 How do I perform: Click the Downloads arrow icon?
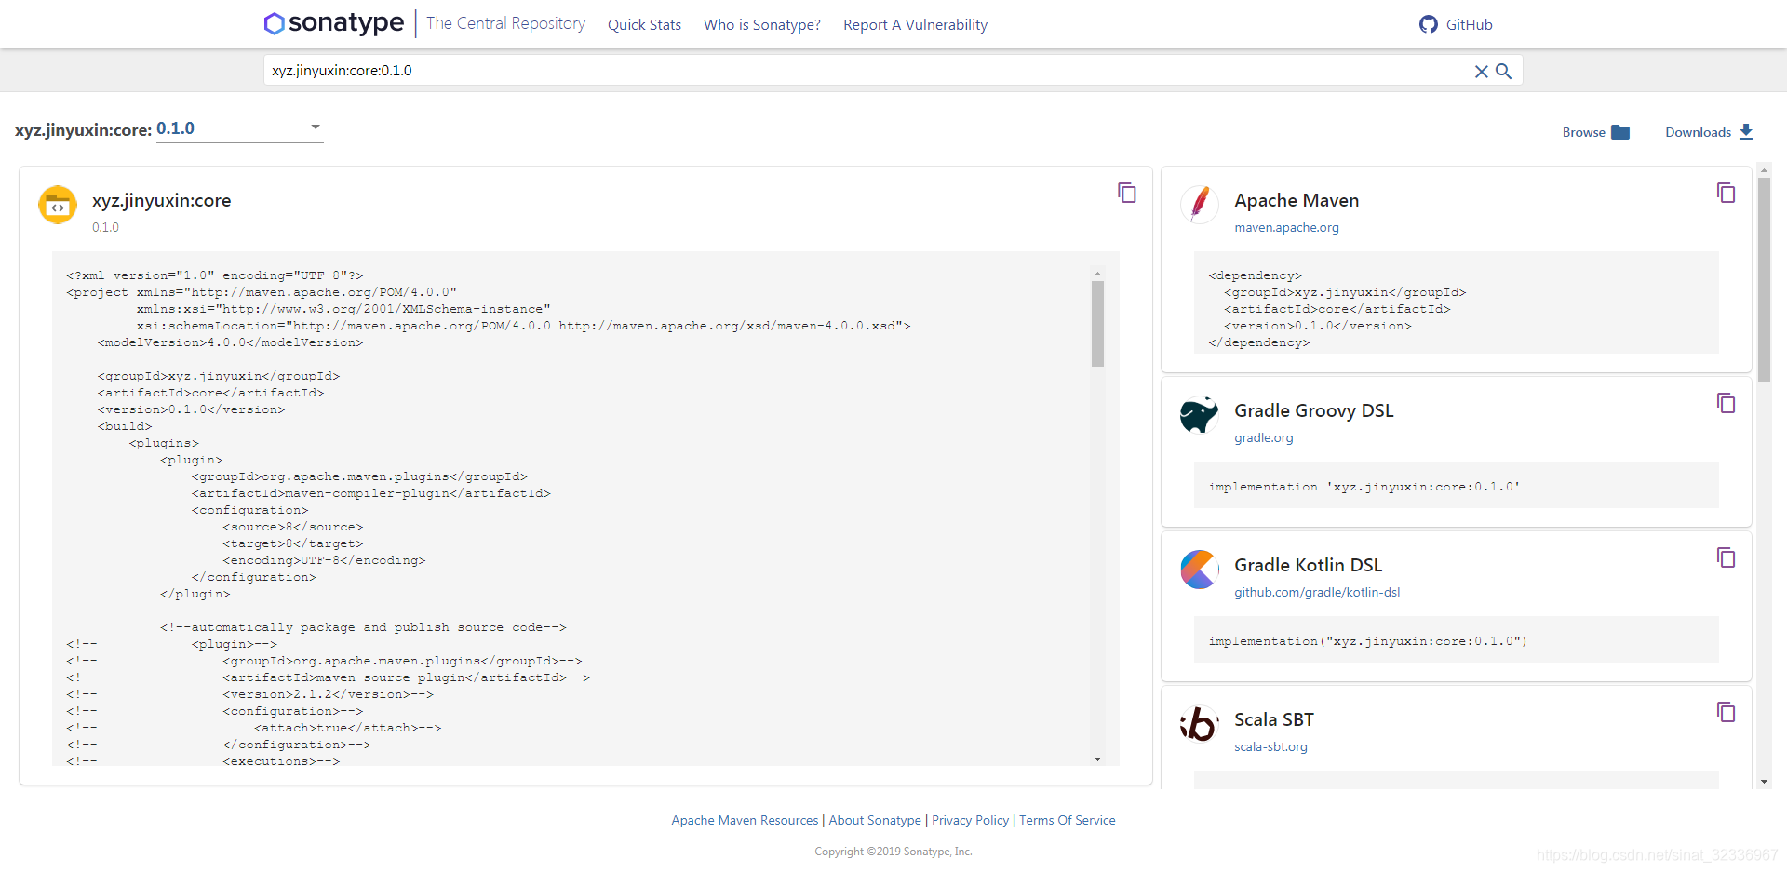1746,132
